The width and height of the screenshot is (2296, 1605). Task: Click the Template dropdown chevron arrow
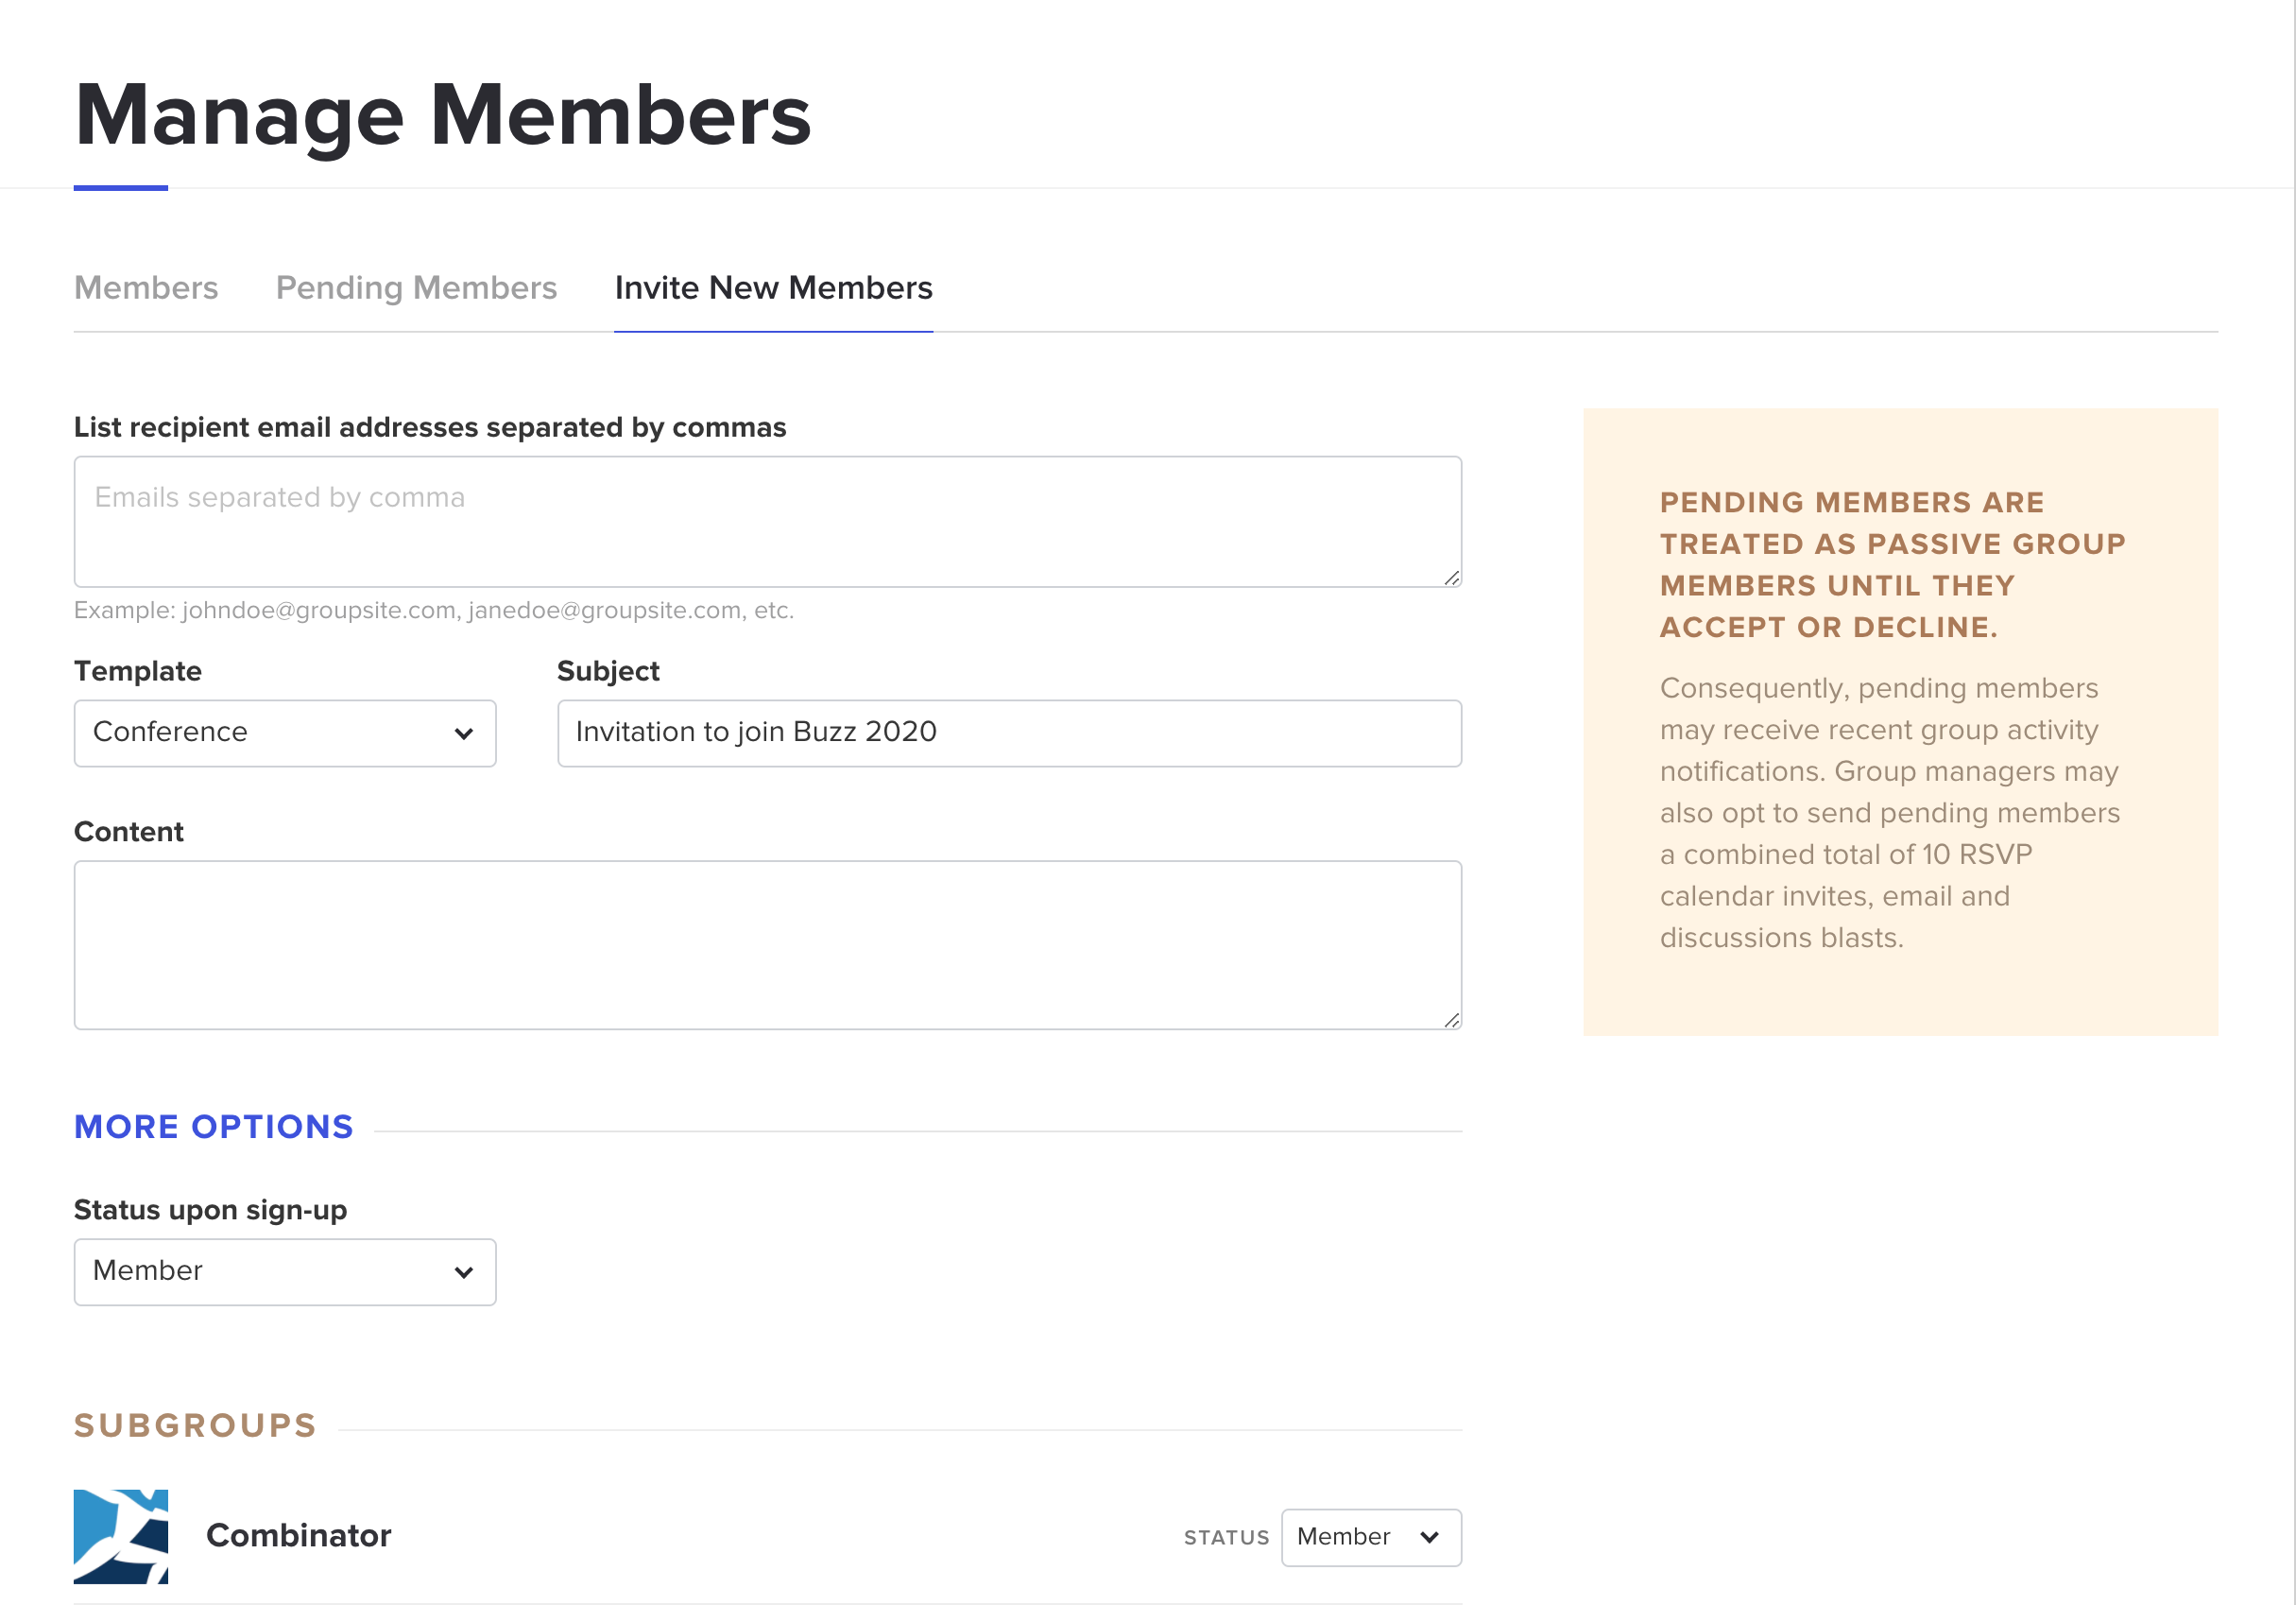coord(463,733)
